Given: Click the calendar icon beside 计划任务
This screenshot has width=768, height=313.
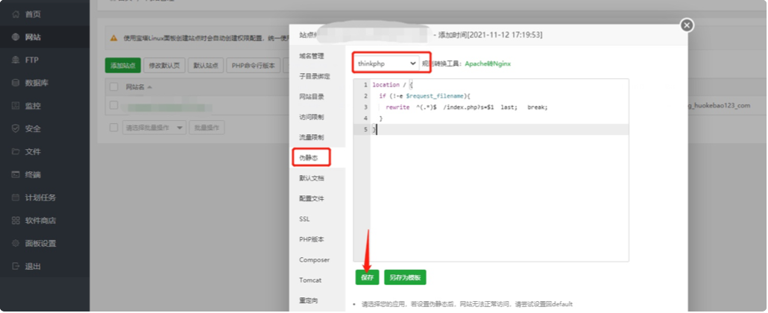Looking at the screenshot, I should coord(16,197).
